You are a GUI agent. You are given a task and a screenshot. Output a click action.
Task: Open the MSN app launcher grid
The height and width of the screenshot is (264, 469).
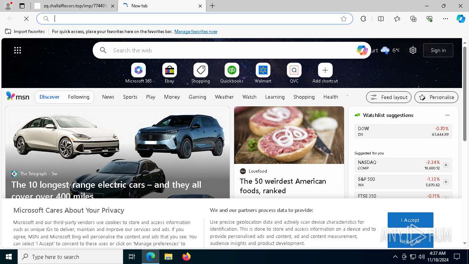(18, 50)
